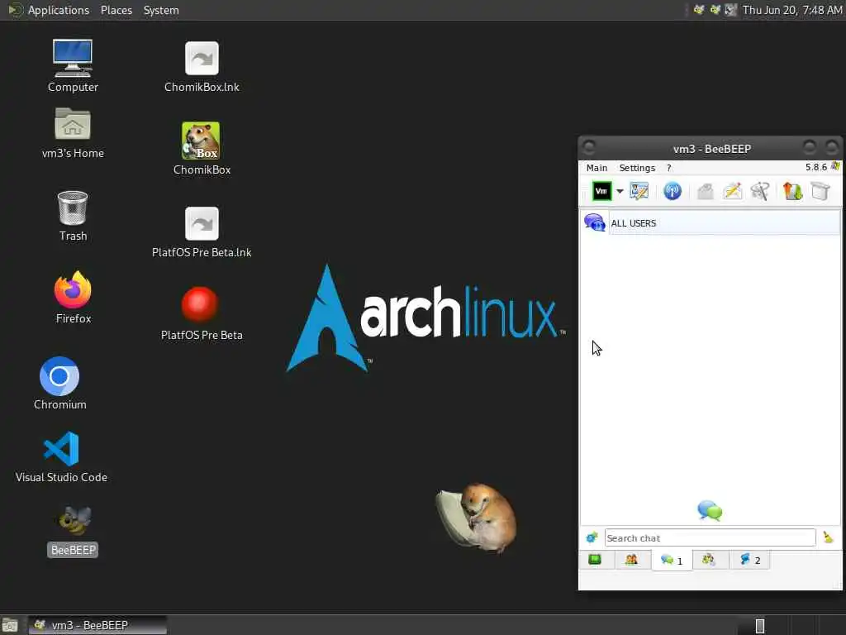Click the gear icon left of Search chat
Screen dimensions: 846x635
pyautogui.click(x=592, y=537)
